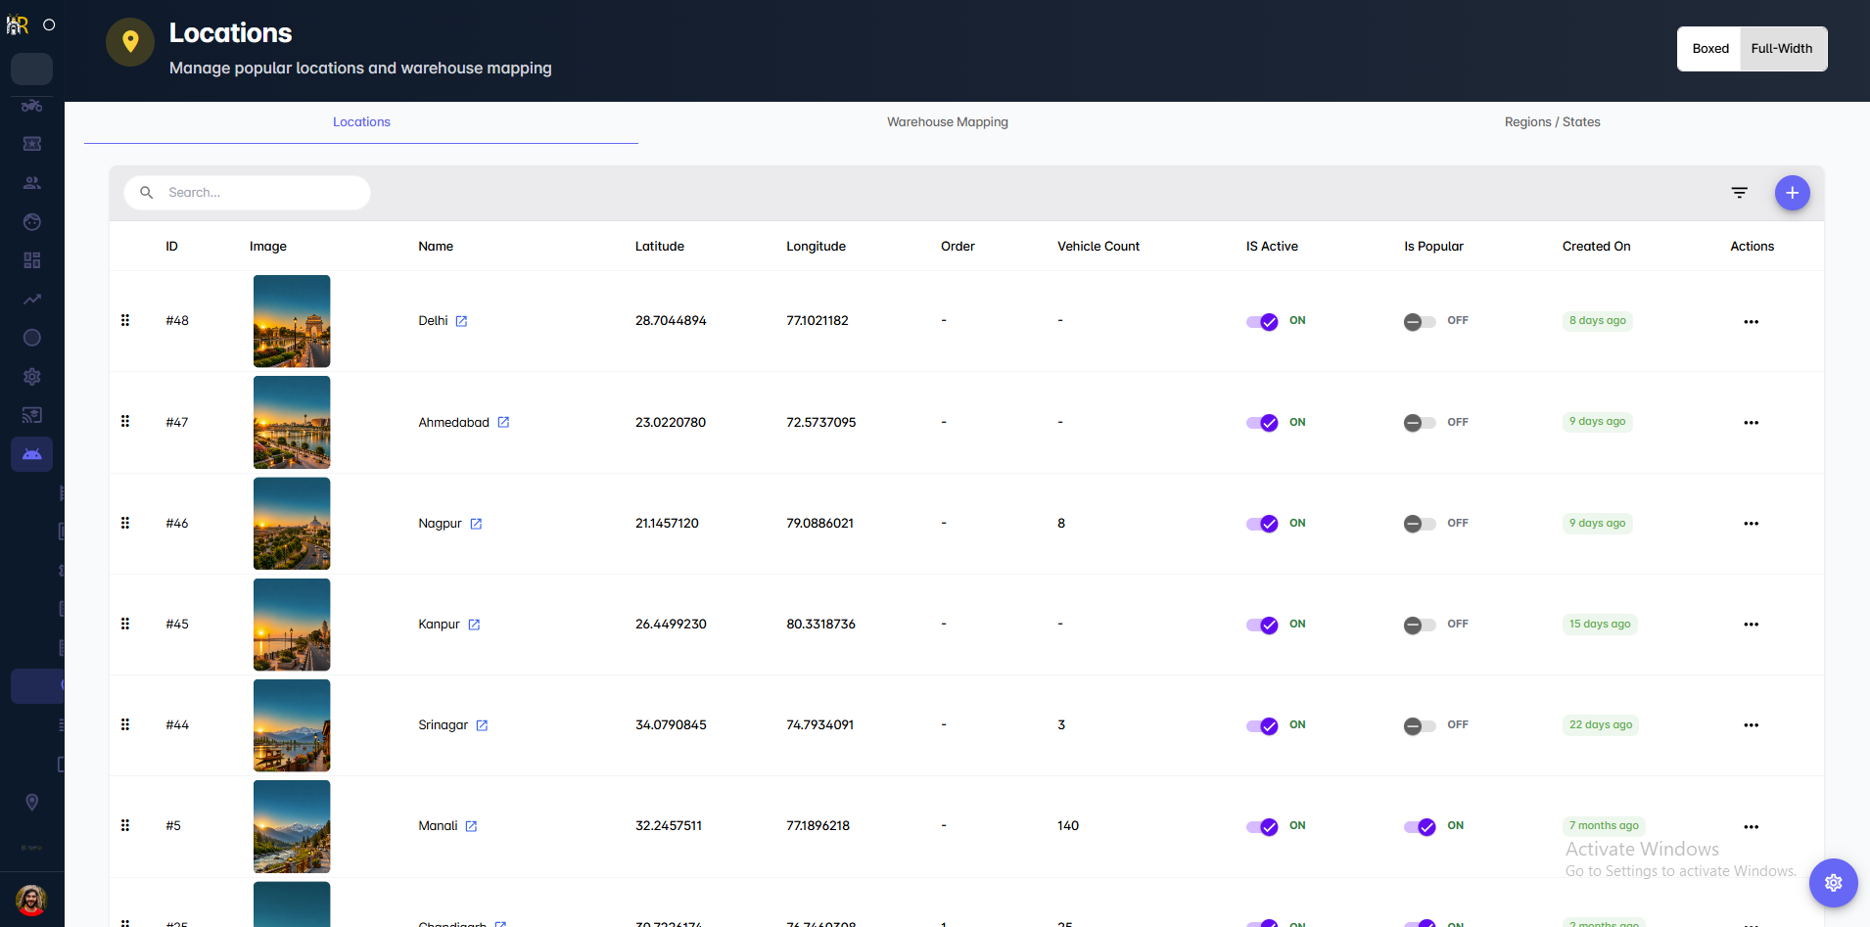Toggle Is Popular switch for Ahmedabad

point(1420,423)
